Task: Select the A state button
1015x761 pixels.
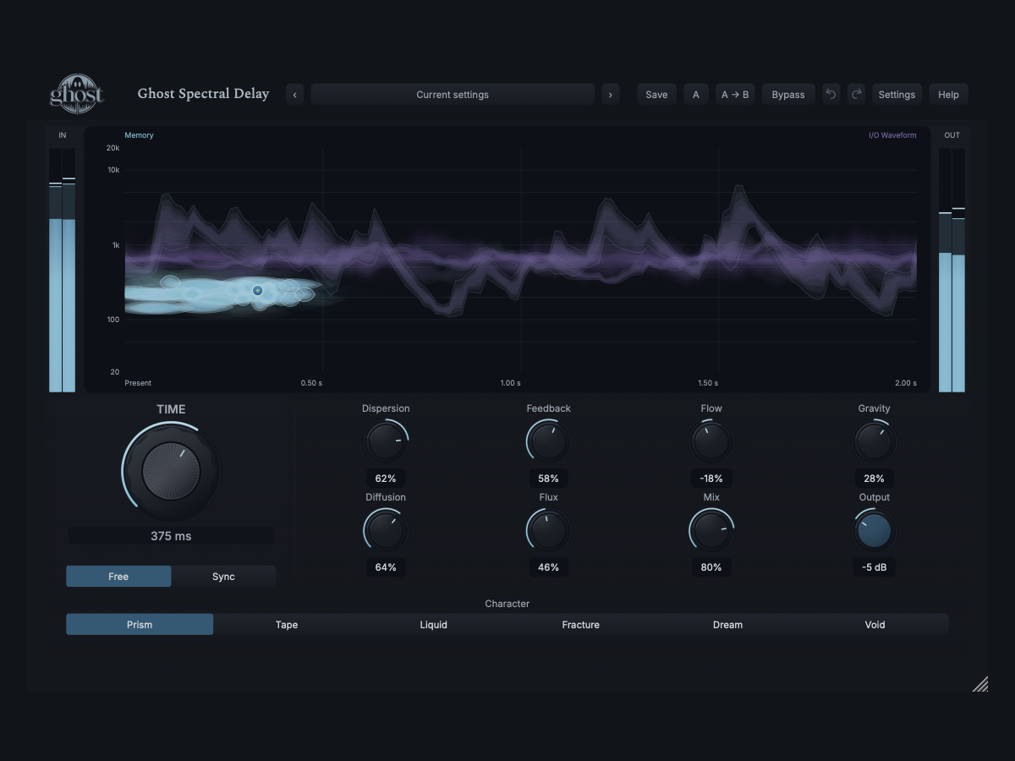Action: (x=696, y=95)
